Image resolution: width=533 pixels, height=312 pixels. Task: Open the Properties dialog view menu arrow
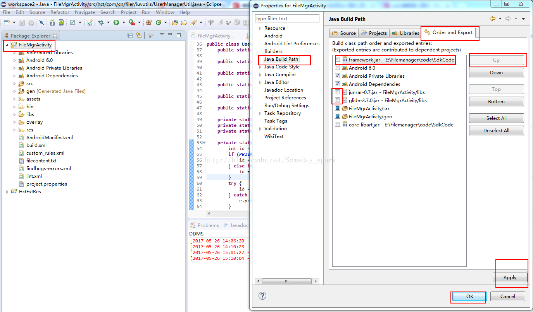[x=523, y=19]
